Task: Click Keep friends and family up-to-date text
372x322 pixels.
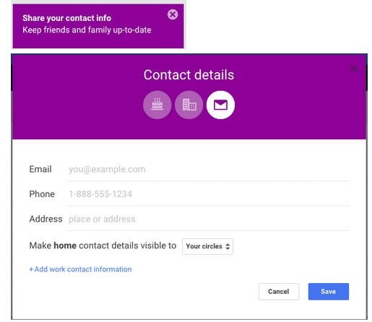Action: [87, 30]
